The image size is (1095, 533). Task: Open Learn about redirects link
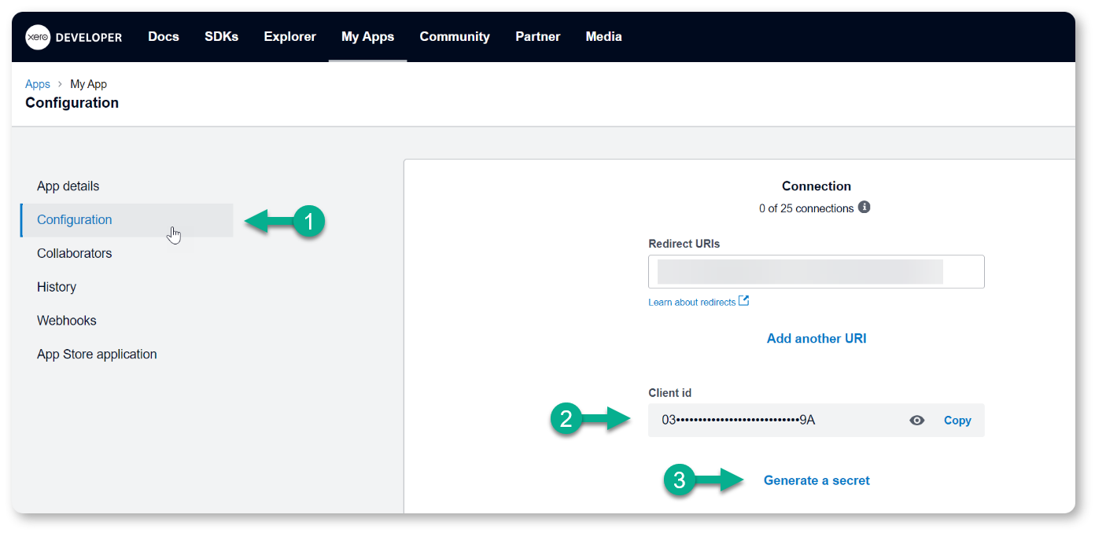click(x=692, y=302)
